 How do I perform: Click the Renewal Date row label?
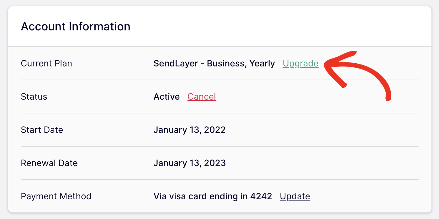coord(49,163)
